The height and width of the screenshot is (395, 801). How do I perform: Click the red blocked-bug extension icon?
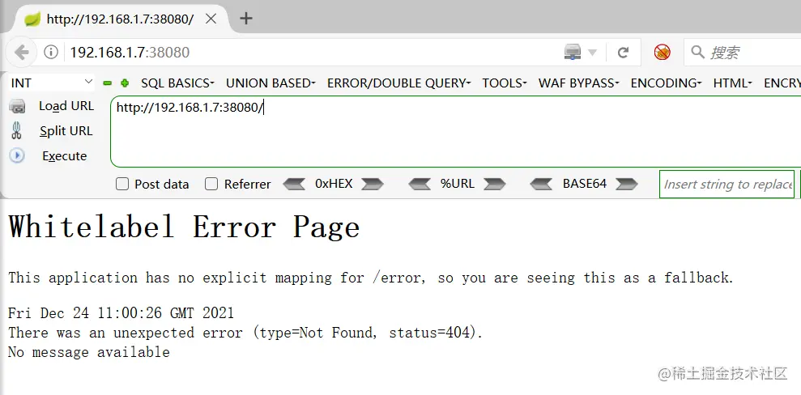coord(662,52)
